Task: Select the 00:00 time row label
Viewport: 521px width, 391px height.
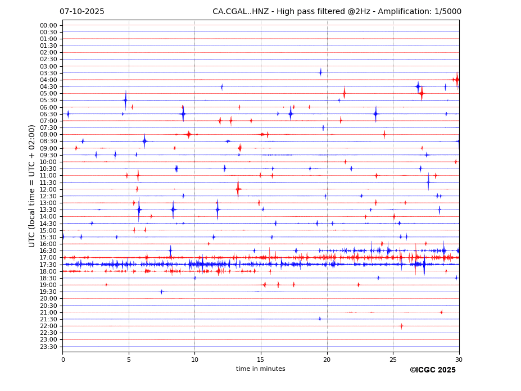Action: (48, 25)
